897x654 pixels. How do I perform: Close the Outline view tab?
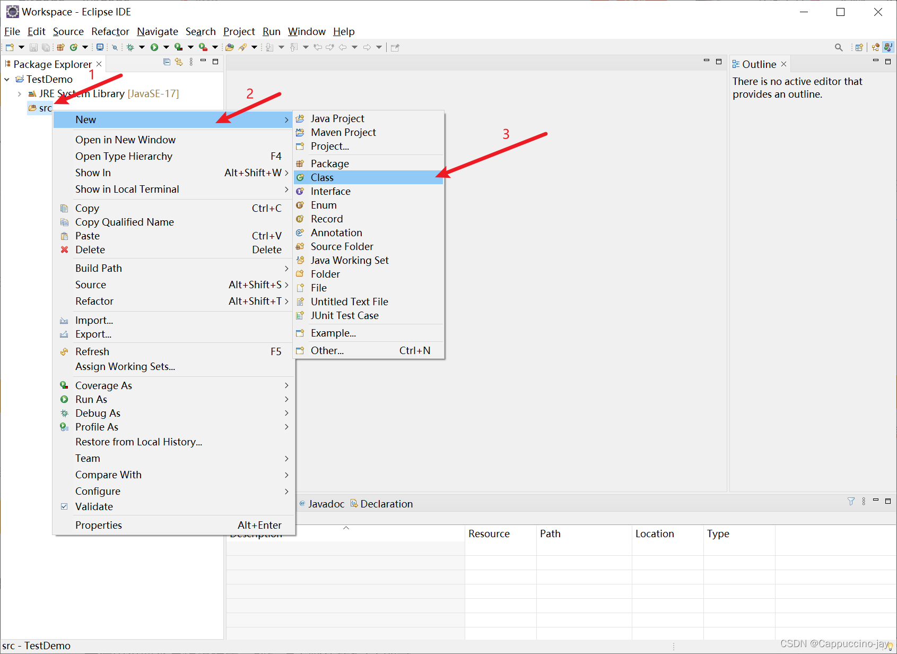(783, 64)
